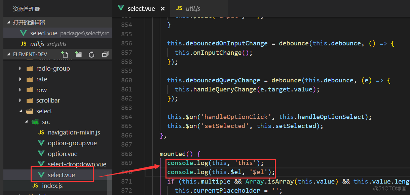Image resolution: width=410 pixels, height=195 pixels.
Task: Close the select.vue editor tab
Action: click(163, 8)
